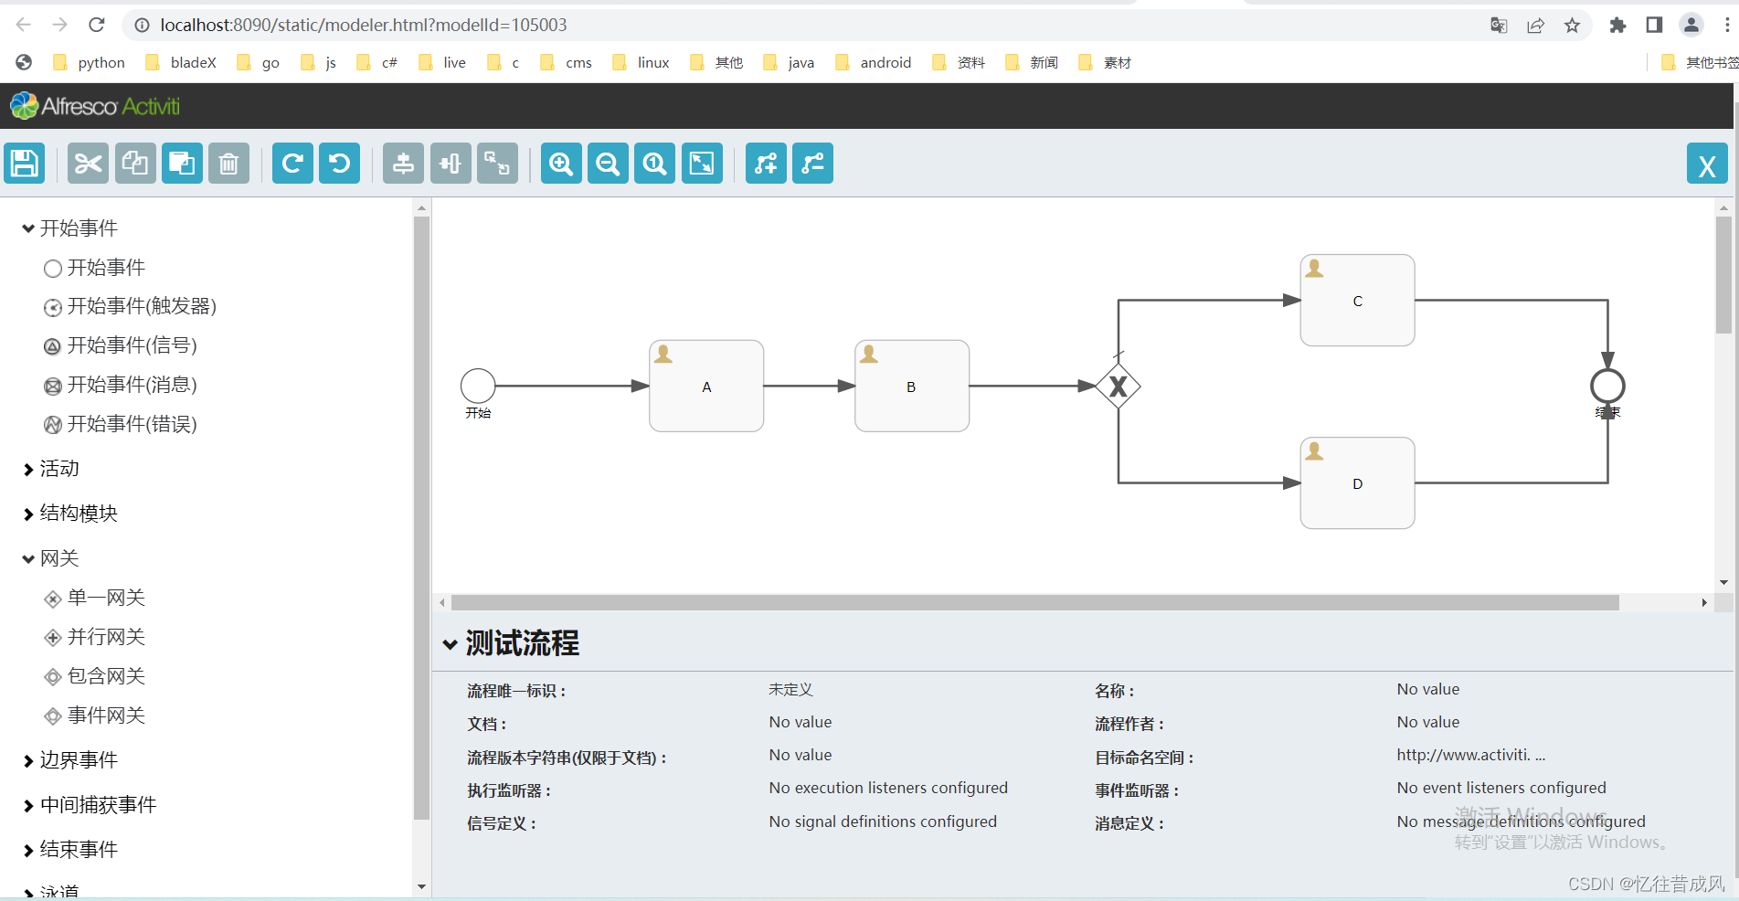Image resolution: width=1739 pixels, height=901 pixels.
Task: Click the Alfresco Activiti logo
Action: (x=96, y=107)
